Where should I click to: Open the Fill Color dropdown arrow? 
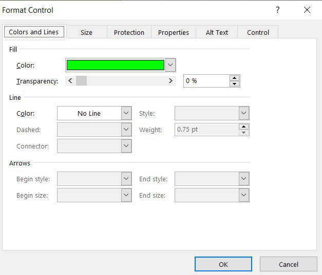click(171, 65)
